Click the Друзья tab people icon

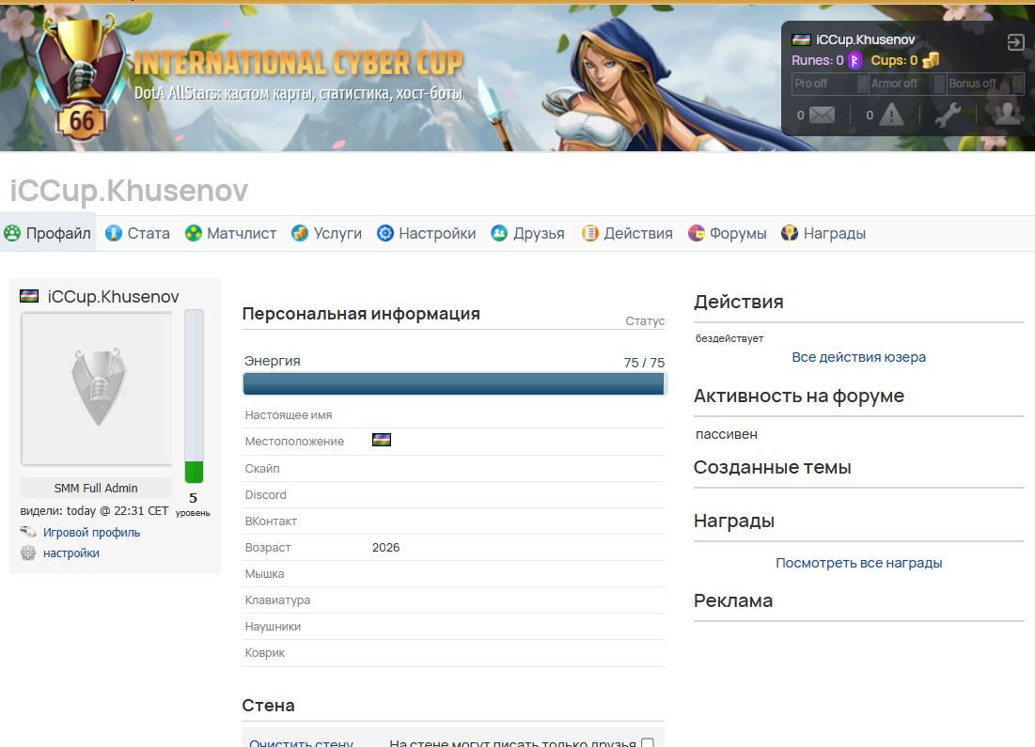pyautogui.click(x=500, y=233)
